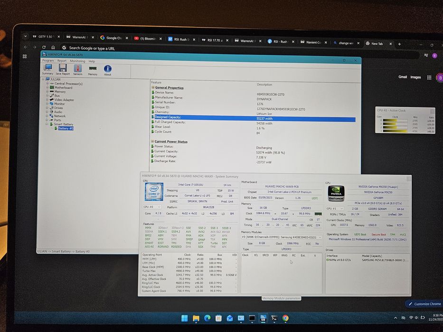Click the Chrome reload page icon
The image size is (443, 332).
(44, 47)
